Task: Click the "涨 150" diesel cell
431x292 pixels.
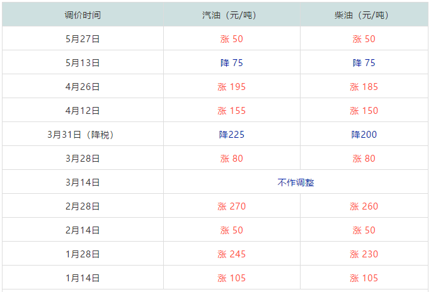Action: 364,110
